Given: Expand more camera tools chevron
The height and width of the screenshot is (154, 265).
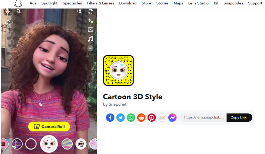Looking at the screenshot, I should (90, 48).
